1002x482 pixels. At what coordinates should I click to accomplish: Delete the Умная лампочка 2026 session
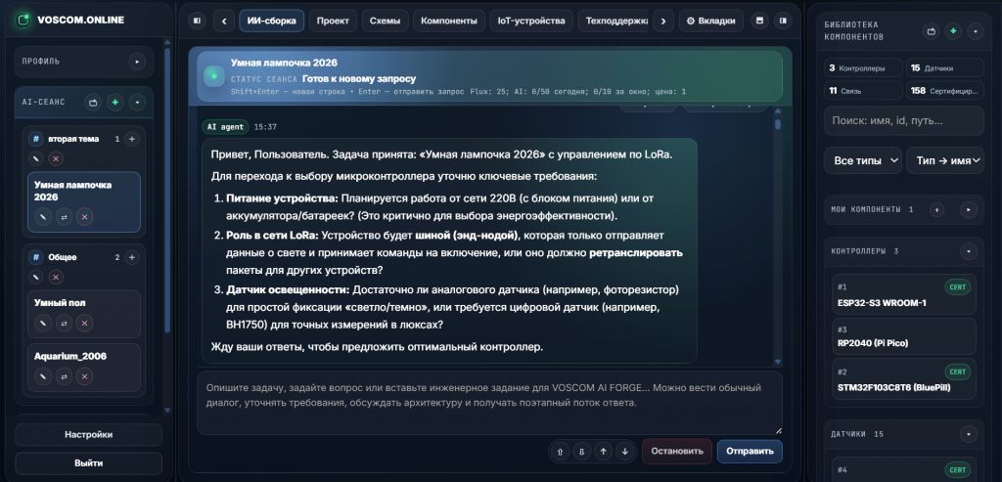point(84,217)
